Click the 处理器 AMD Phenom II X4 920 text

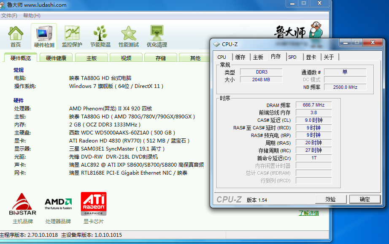point(111,108)
